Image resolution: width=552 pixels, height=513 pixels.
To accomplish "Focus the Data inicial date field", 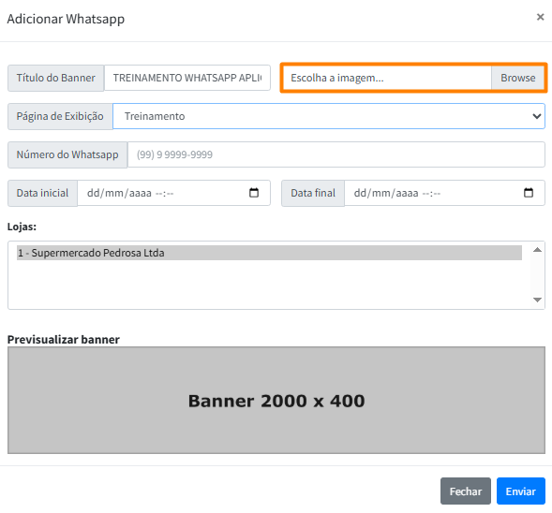I will tap(173, 193).
